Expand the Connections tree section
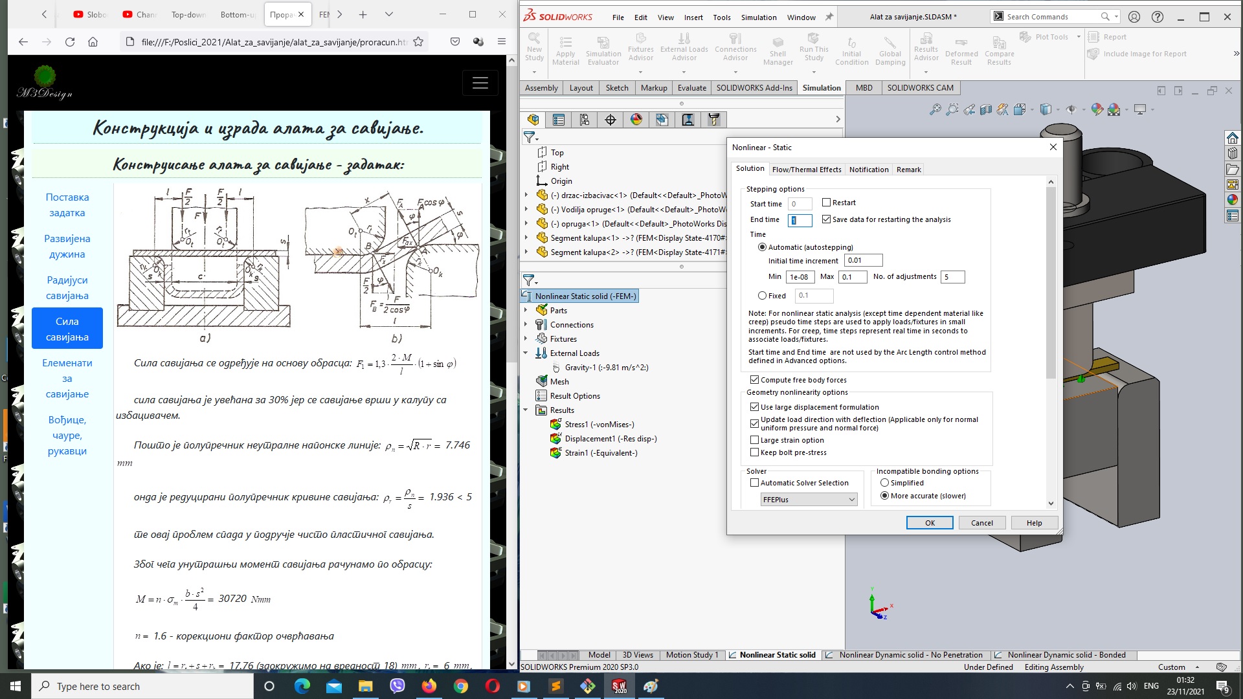This screenshot has height=699, width=1243. [524, 324]
